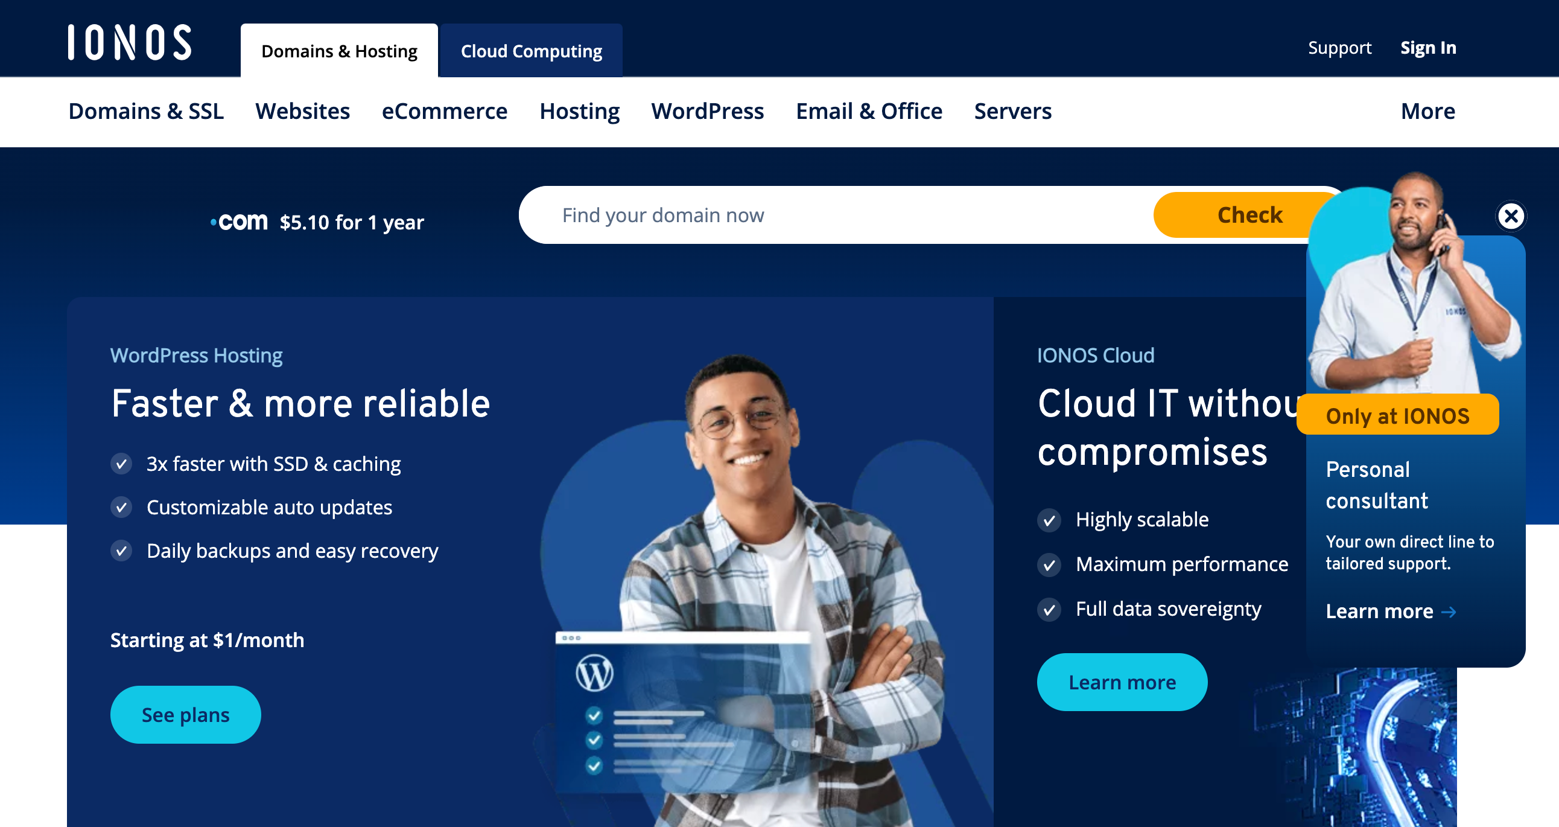Click the Faster & more reliable headline

(300, 404)
